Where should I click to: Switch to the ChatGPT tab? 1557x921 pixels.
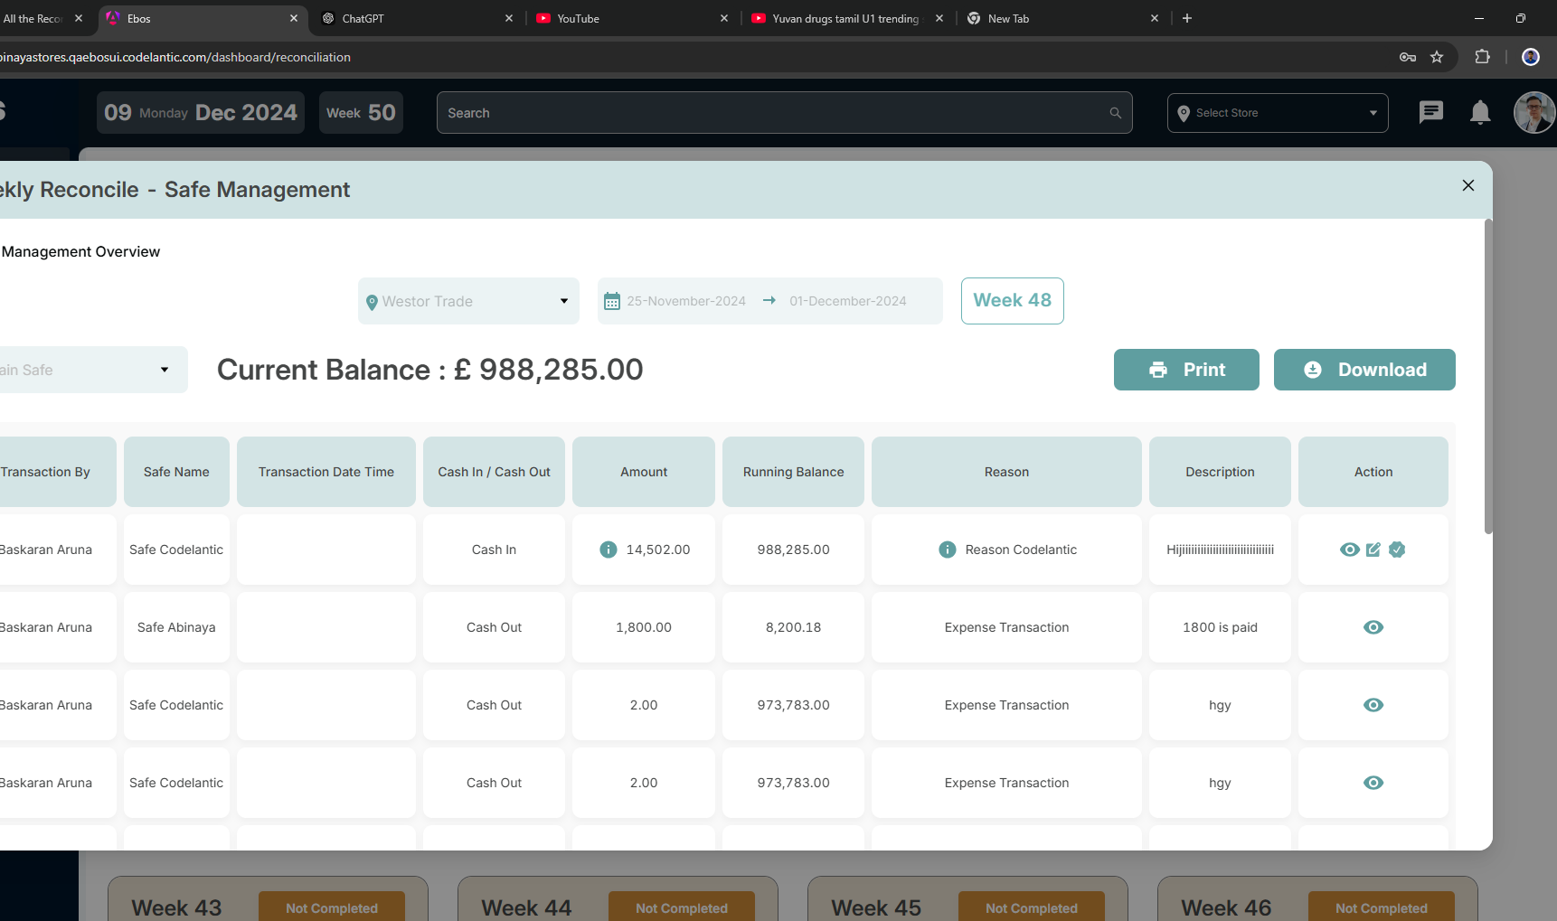pyautogui.click(x=417, y=18)
